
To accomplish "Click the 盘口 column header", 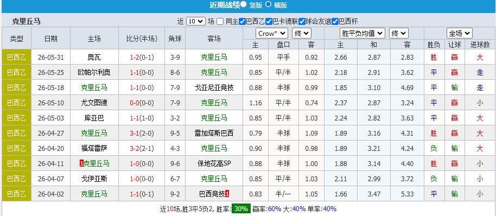I will [283, 45].
